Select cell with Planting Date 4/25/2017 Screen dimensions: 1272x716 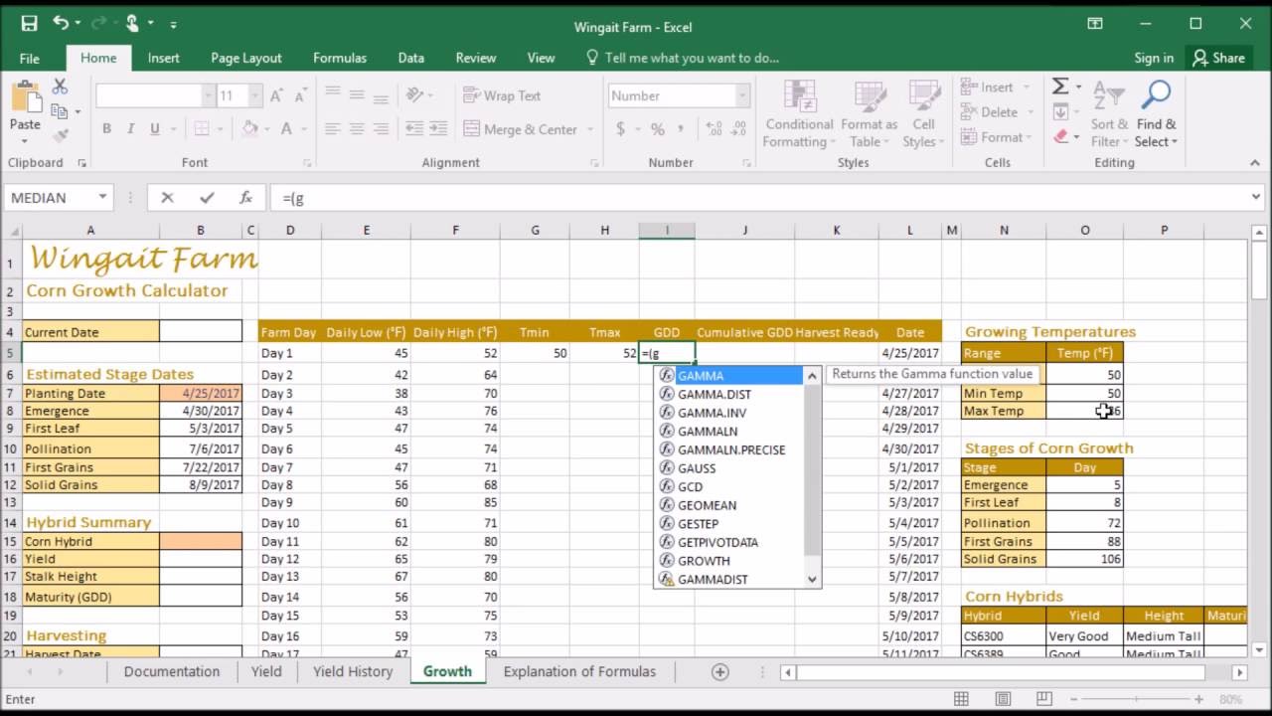[x=201, y=393]
